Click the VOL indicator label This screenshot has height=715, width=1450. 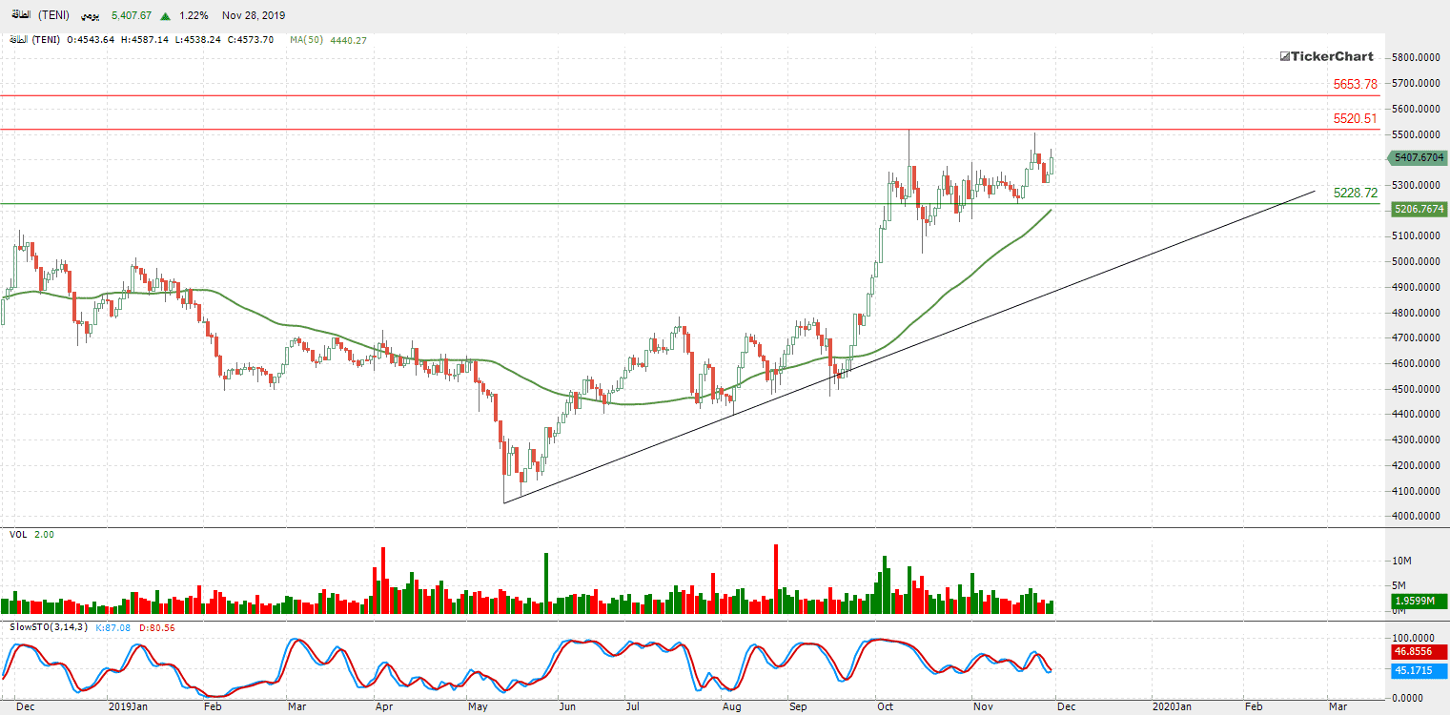(18, 535)
